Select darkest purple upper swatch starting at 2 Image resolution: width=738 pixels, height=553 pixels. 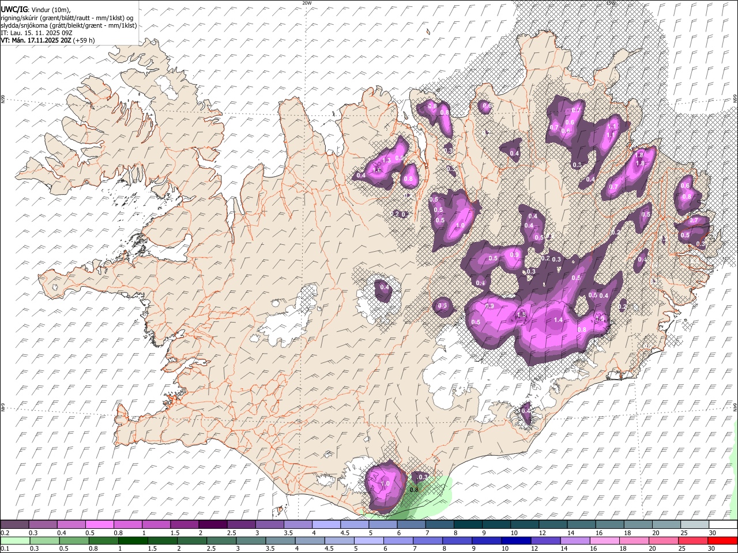click(x=213, y=524)
